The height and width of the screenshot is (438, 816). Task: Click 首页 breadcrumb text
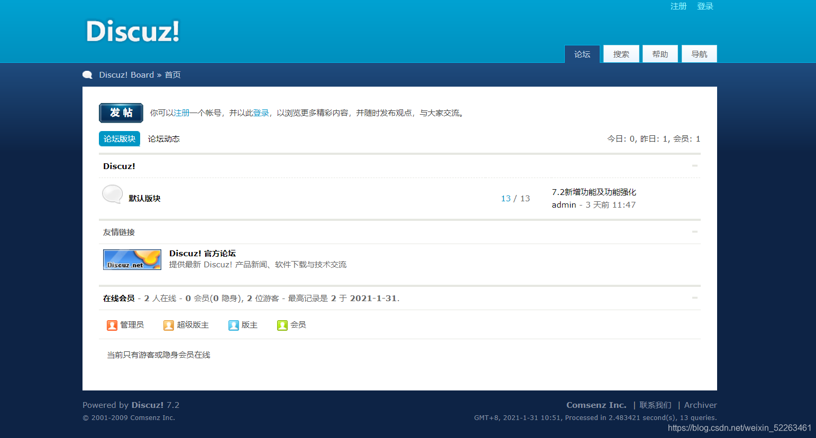click(x=172, y=75)
